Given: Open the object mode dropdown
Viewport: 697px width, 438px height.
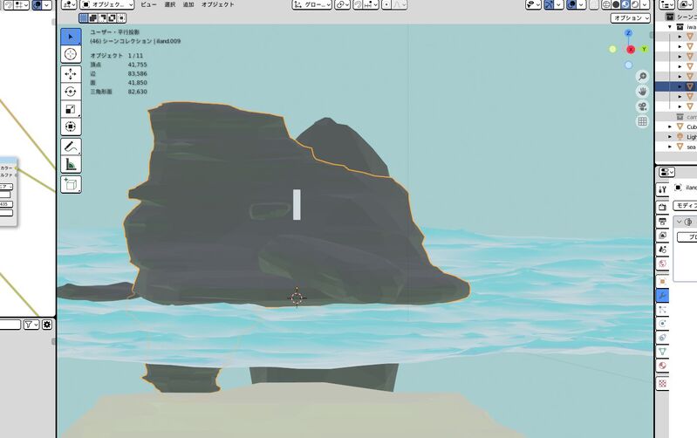Looking at the screenshot, I should (x=107, y=4).
